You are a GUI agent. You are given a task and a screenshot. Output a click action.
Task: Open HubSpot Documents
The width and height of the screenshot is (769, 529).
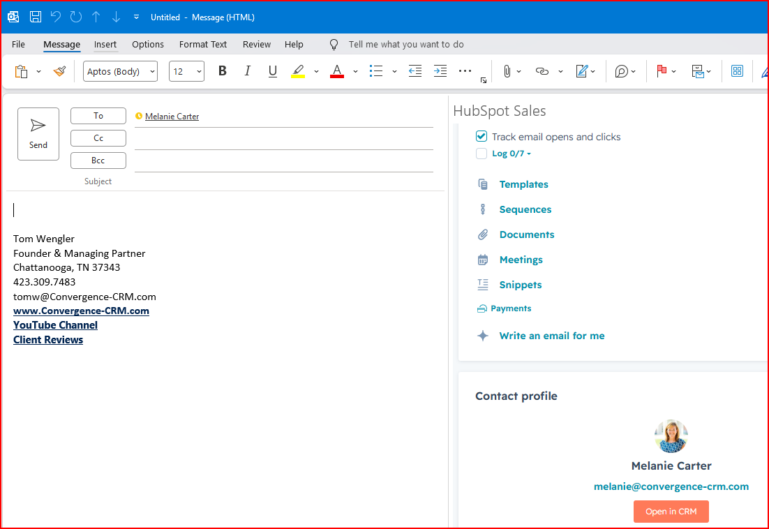(527, 234)
